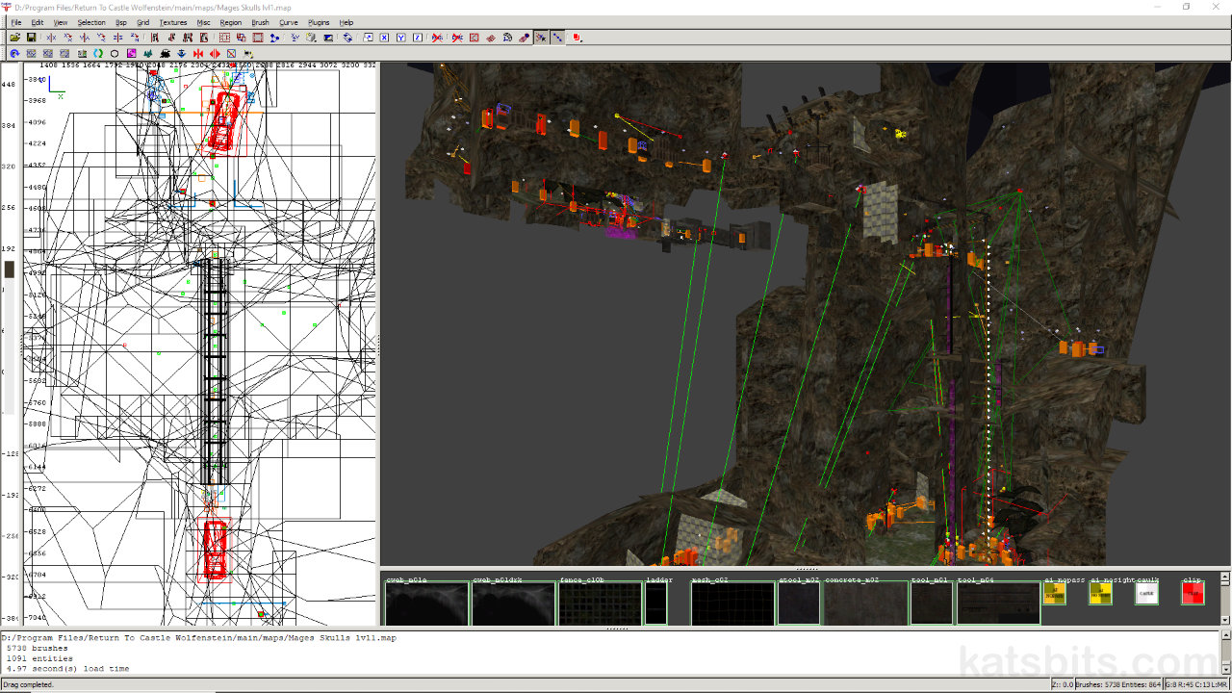Click the red outward-pointing arrows icon
1232x693 pixels.
click(215, 53)
